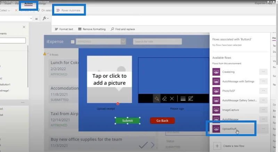
Task: Click the chevron arrow on office supplies row
Action: coord(153,145)
